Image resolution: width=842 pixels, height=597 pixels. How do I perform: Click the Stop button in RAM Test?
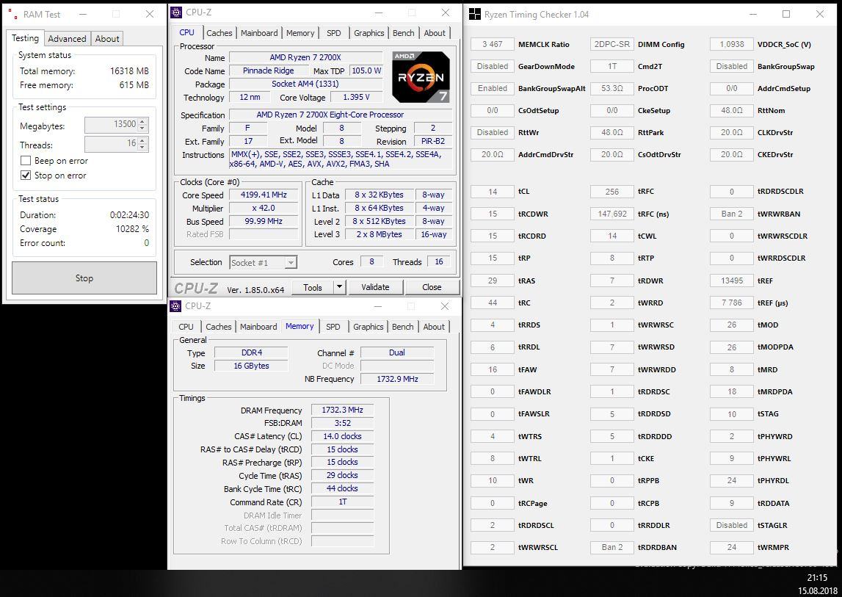click(84, 278)
